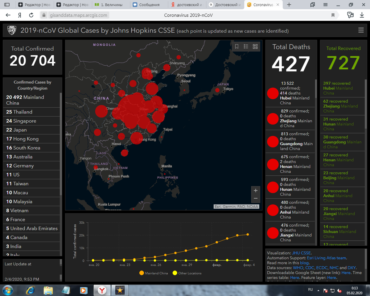Viewport: 370px width, 296px height.
Task: Toggle the browser side panel
Action: (7, 5)
